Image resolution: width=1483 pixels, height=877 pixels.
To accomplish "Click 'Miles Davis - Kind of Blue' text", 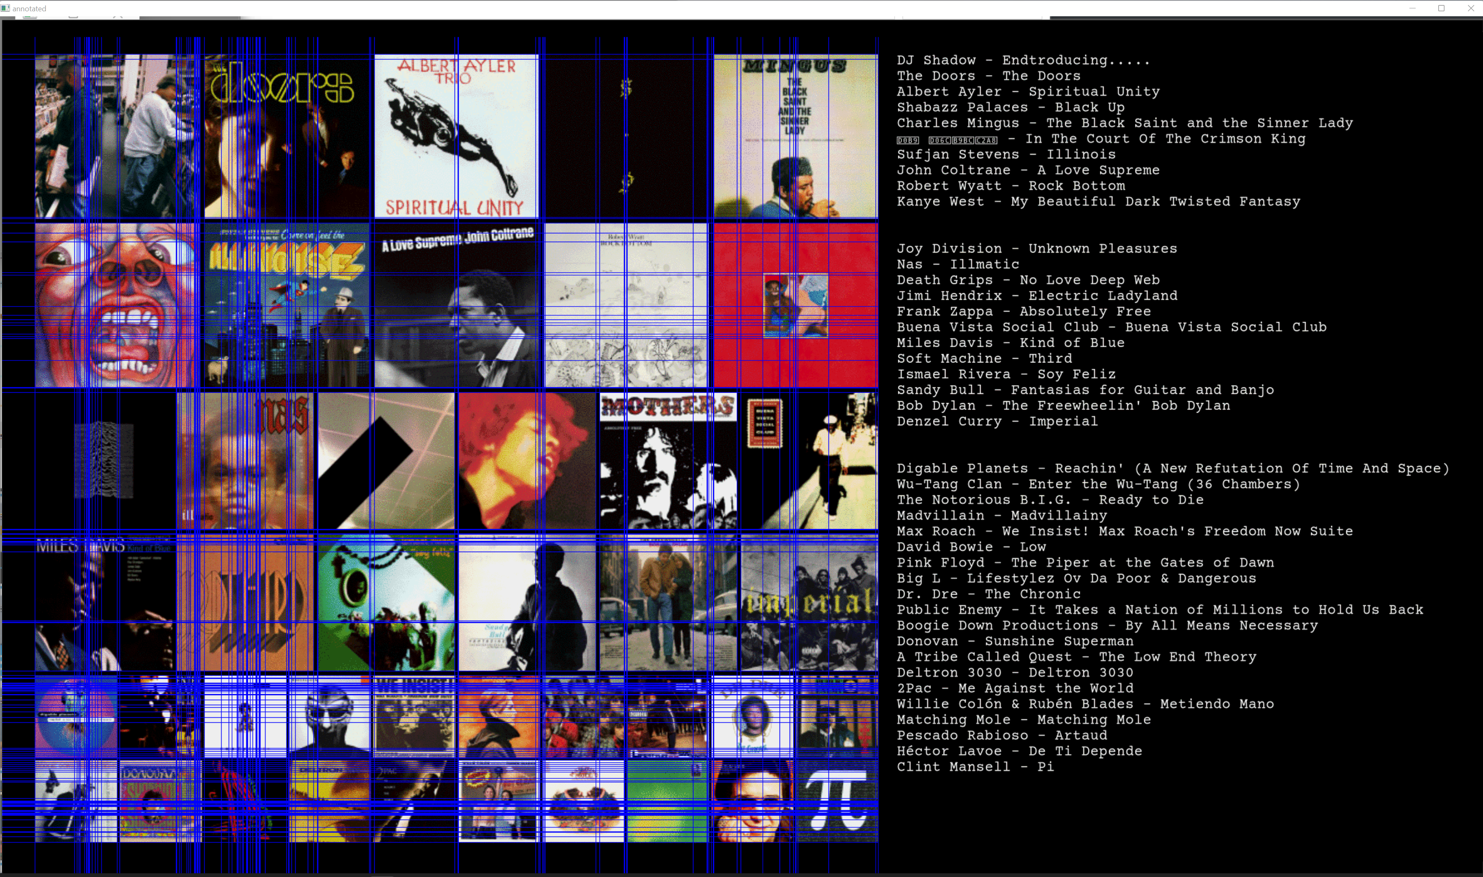I will click(x=1010, y=343).
